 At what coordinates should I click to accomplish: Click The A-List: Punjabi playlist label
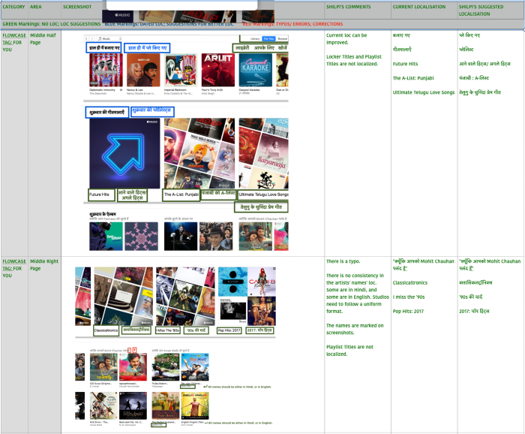point(181,194)
